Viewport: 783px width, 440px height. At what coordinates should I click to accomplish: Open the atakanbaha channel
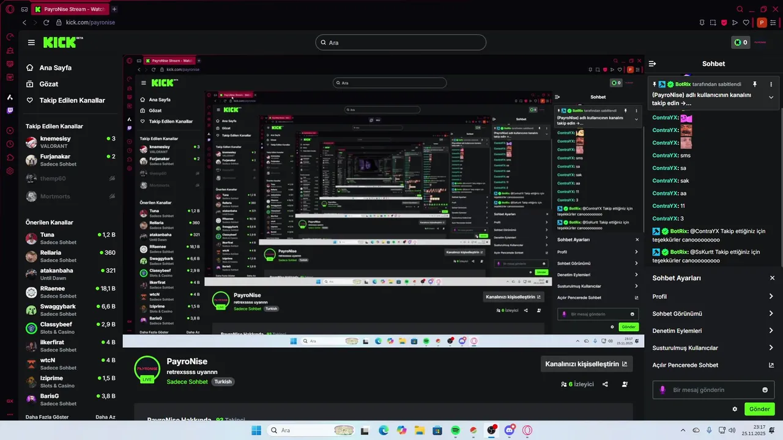(70, 274)
